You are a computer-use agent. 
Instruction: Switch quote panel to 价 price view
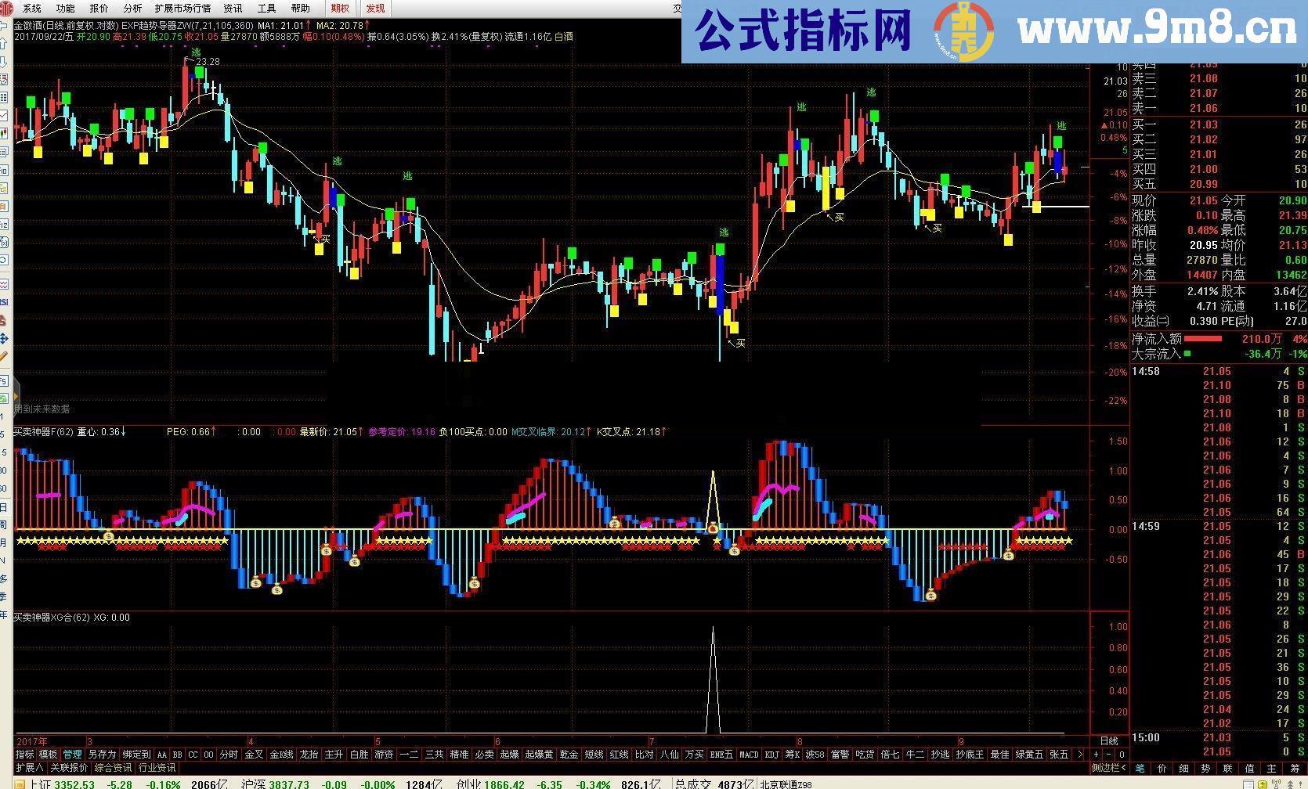pos(1162,769)
